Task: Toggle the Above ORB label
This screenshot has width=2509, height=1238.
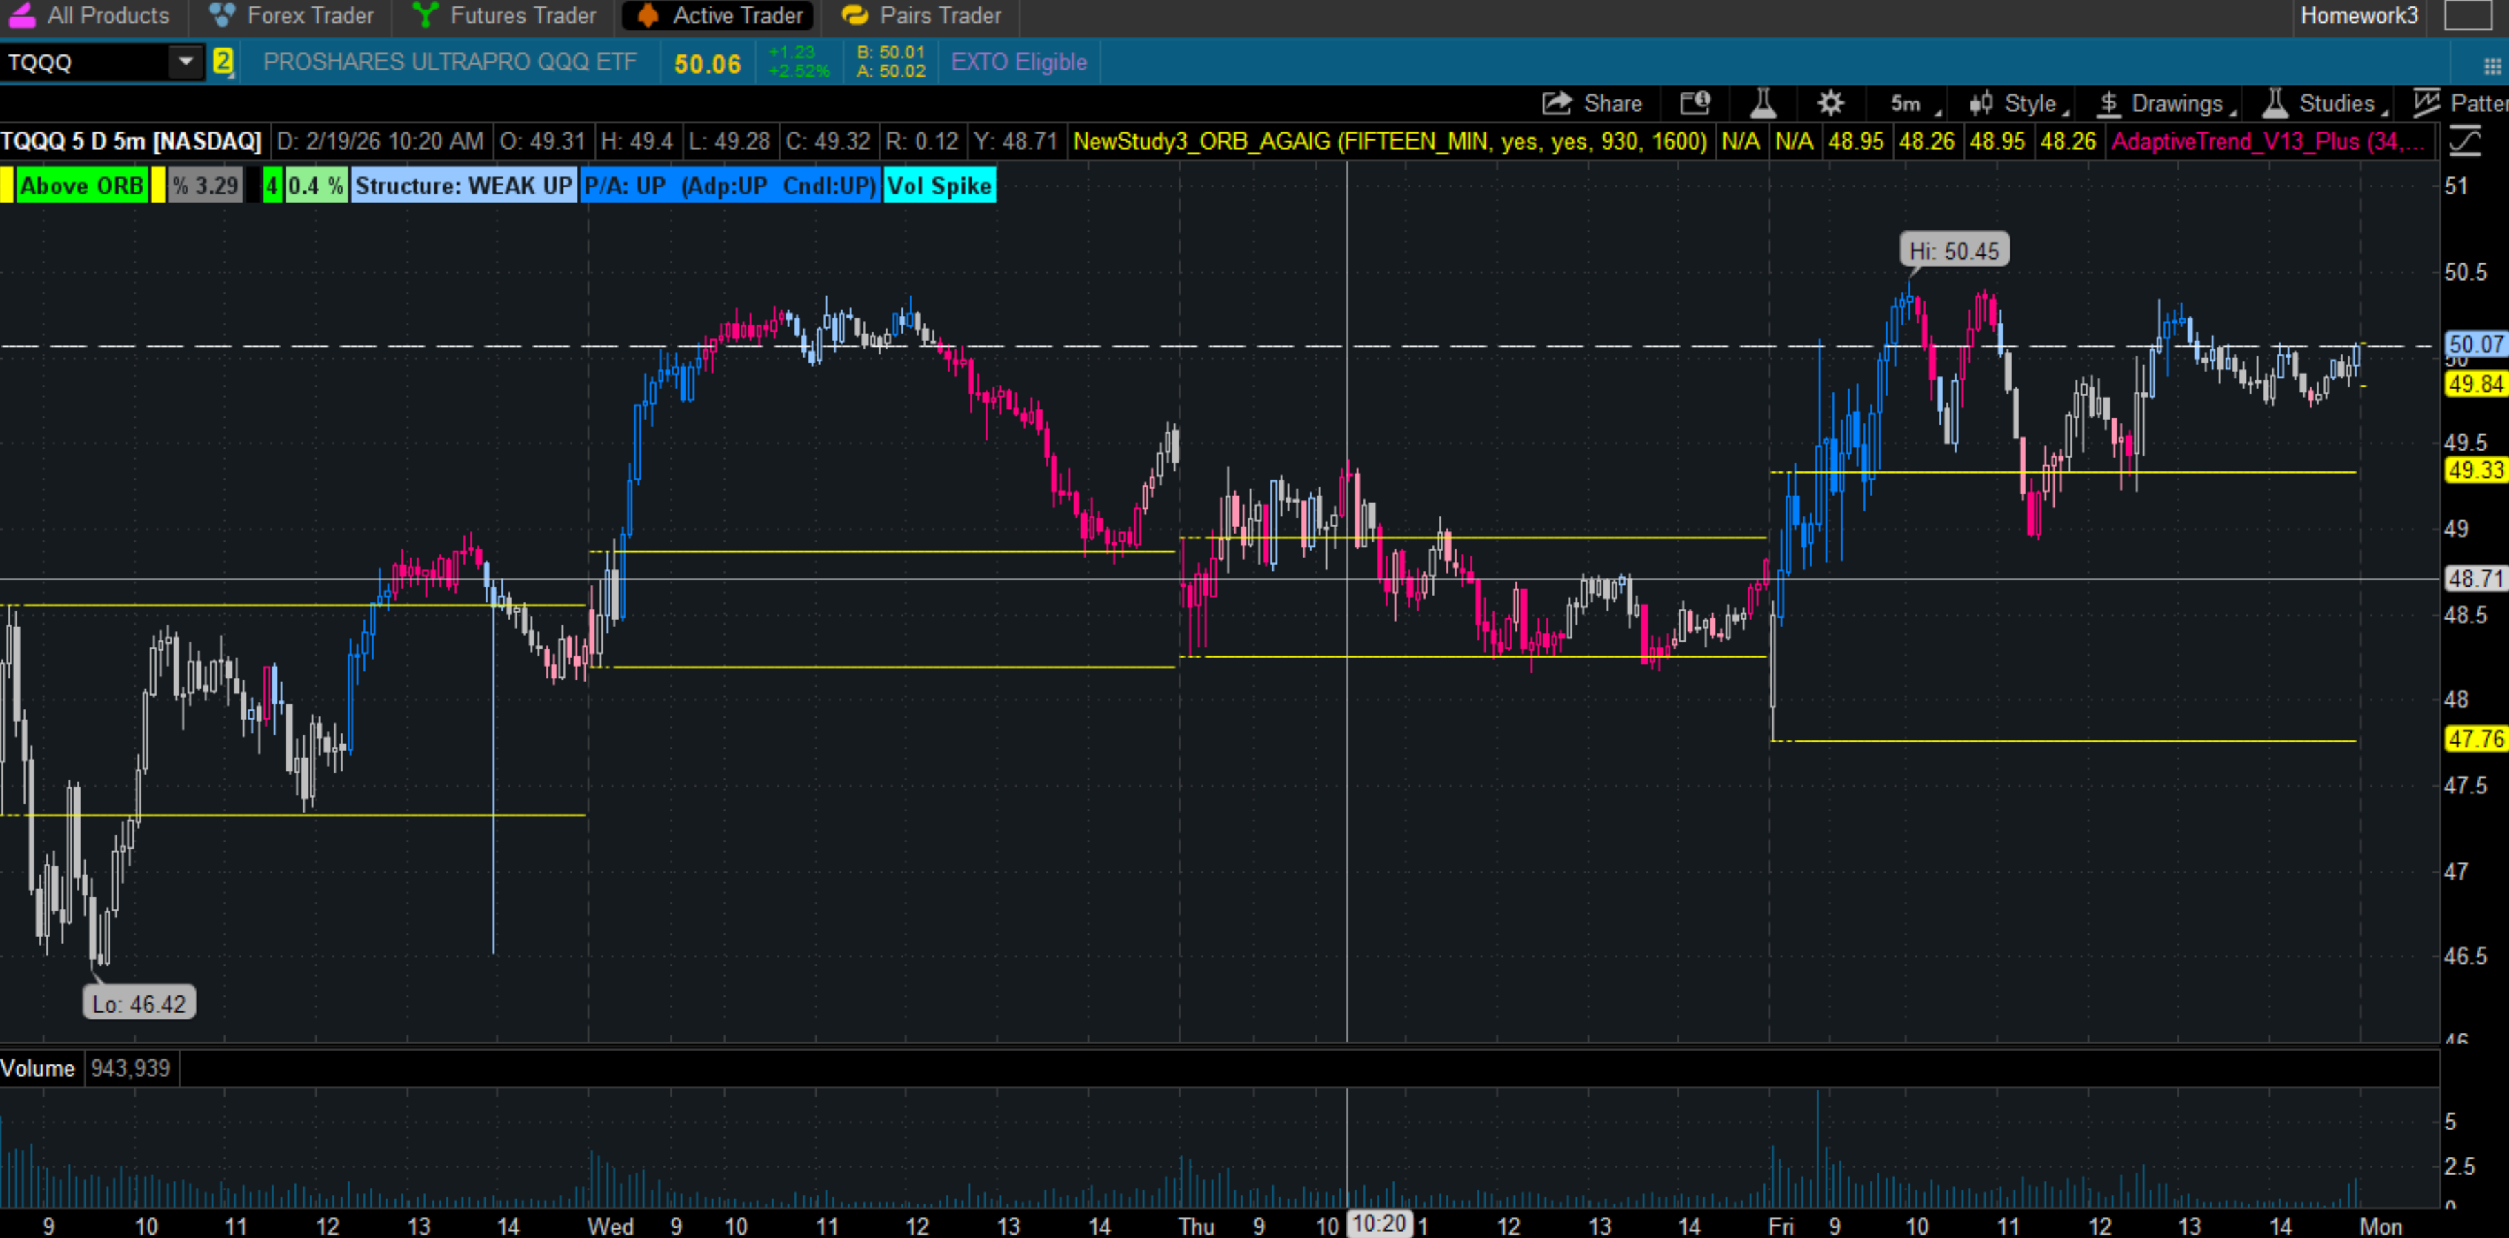Action: [82, 186]
